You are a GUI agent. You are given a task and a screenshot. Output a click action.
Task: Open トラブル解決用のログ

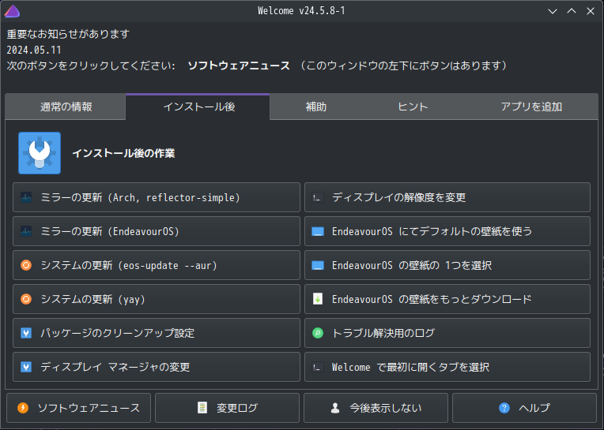[x=447, y=333]
